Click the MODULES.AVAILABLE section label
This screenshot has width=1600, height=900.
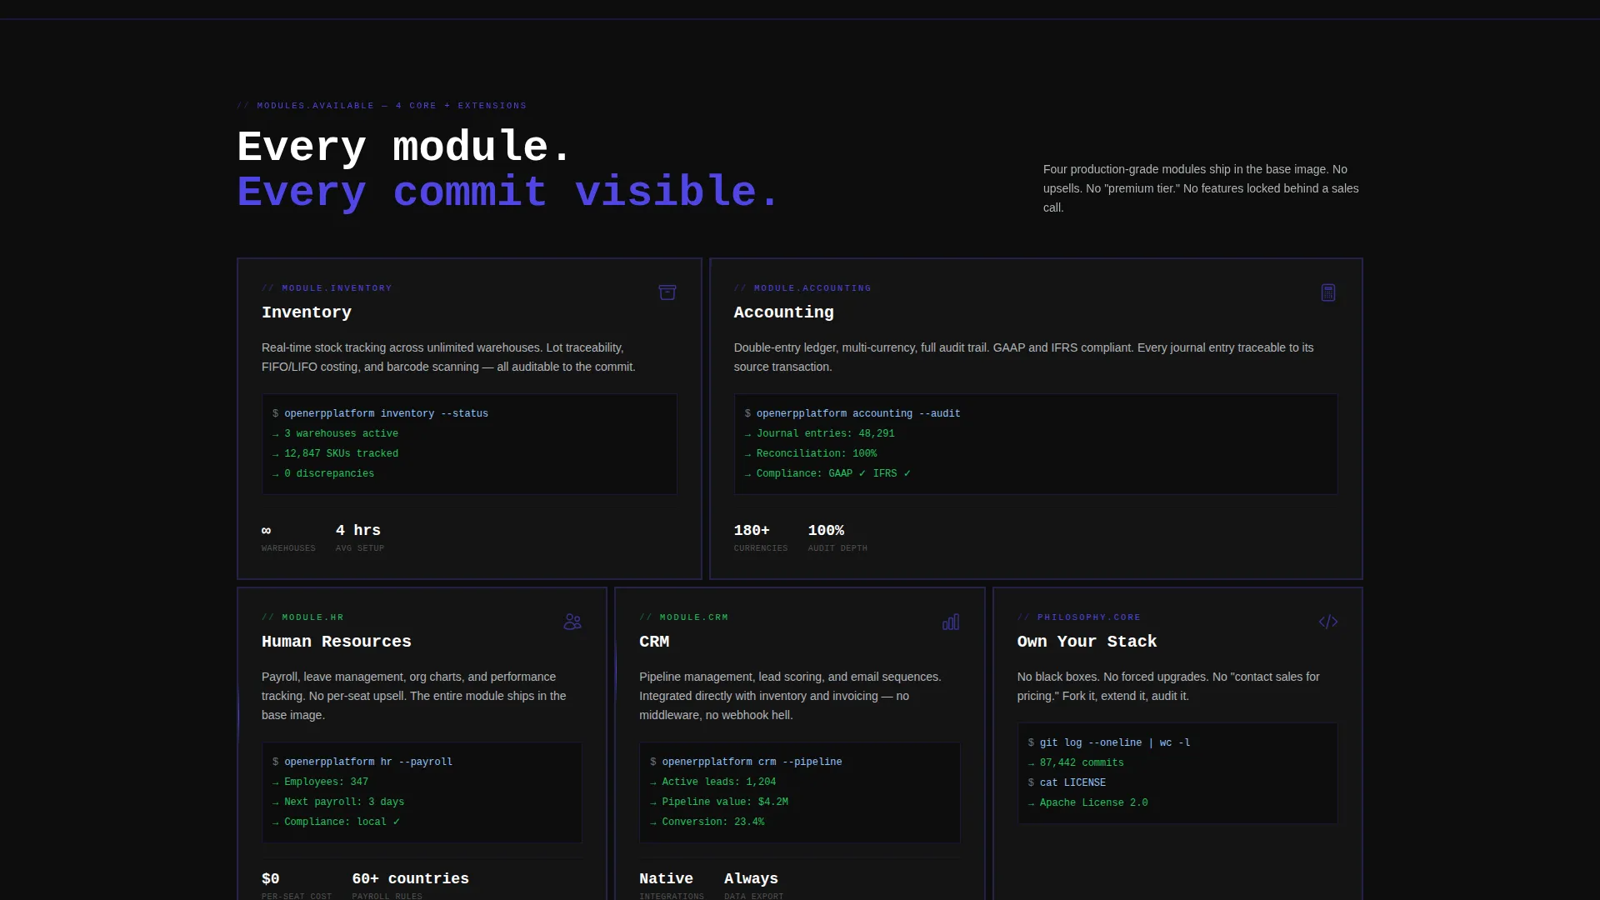coord(382,106)
